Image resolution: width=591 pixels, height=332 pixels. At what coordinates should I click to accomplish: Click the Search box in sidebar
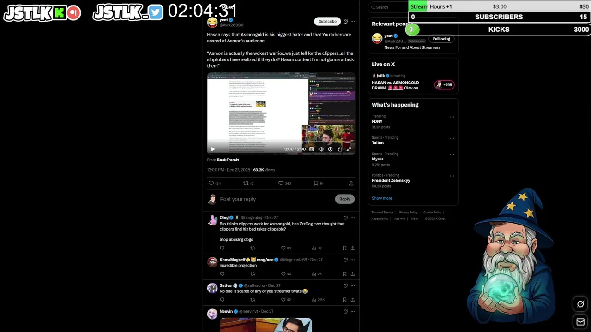pyautogui.click(x=388, y=7)
